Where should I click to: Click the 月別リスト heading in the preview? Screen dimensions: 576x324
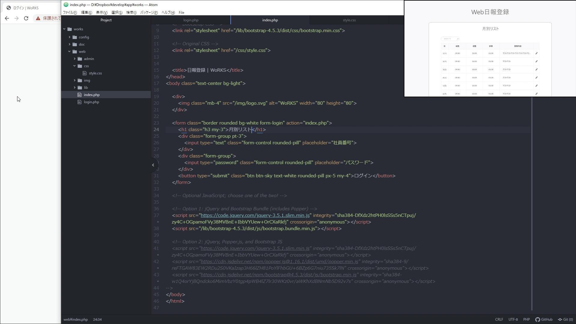pos(490,29)
